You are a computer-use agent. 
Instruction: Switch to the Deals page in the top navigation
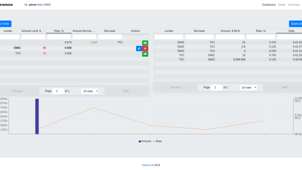(x=282, y=5)
